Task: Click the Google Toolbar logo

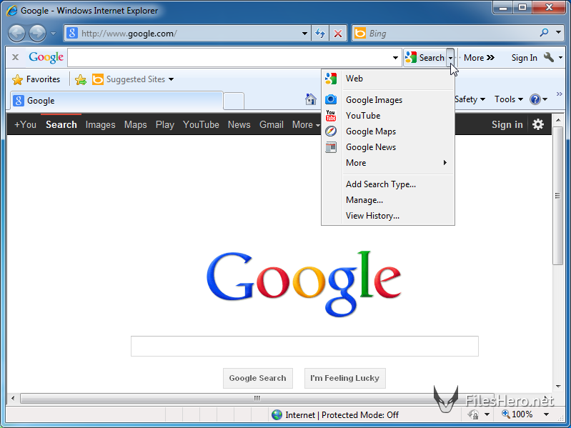Action: coord(46,57)
